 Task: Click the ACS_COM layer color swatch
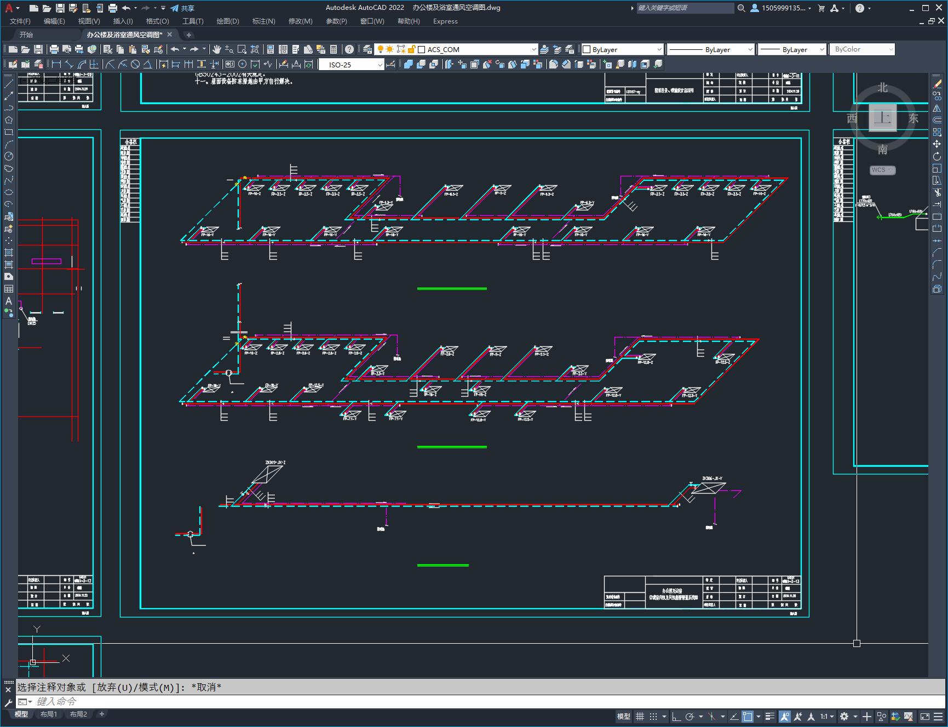422,49
